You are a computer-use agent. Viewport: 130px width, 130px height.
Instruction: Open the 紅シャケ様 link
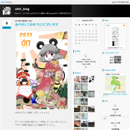coord(115,123)
